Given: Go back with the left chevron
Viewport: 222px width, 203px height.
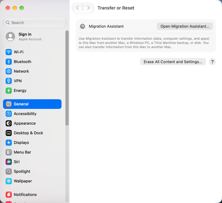Looking at the screenshot, I should [x=78, y=8].
